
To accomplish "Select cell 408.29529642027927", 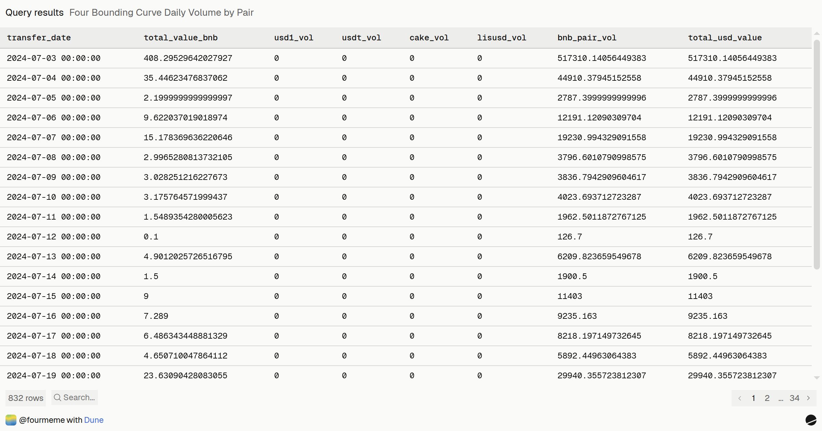I will click(x=188, y=58).
